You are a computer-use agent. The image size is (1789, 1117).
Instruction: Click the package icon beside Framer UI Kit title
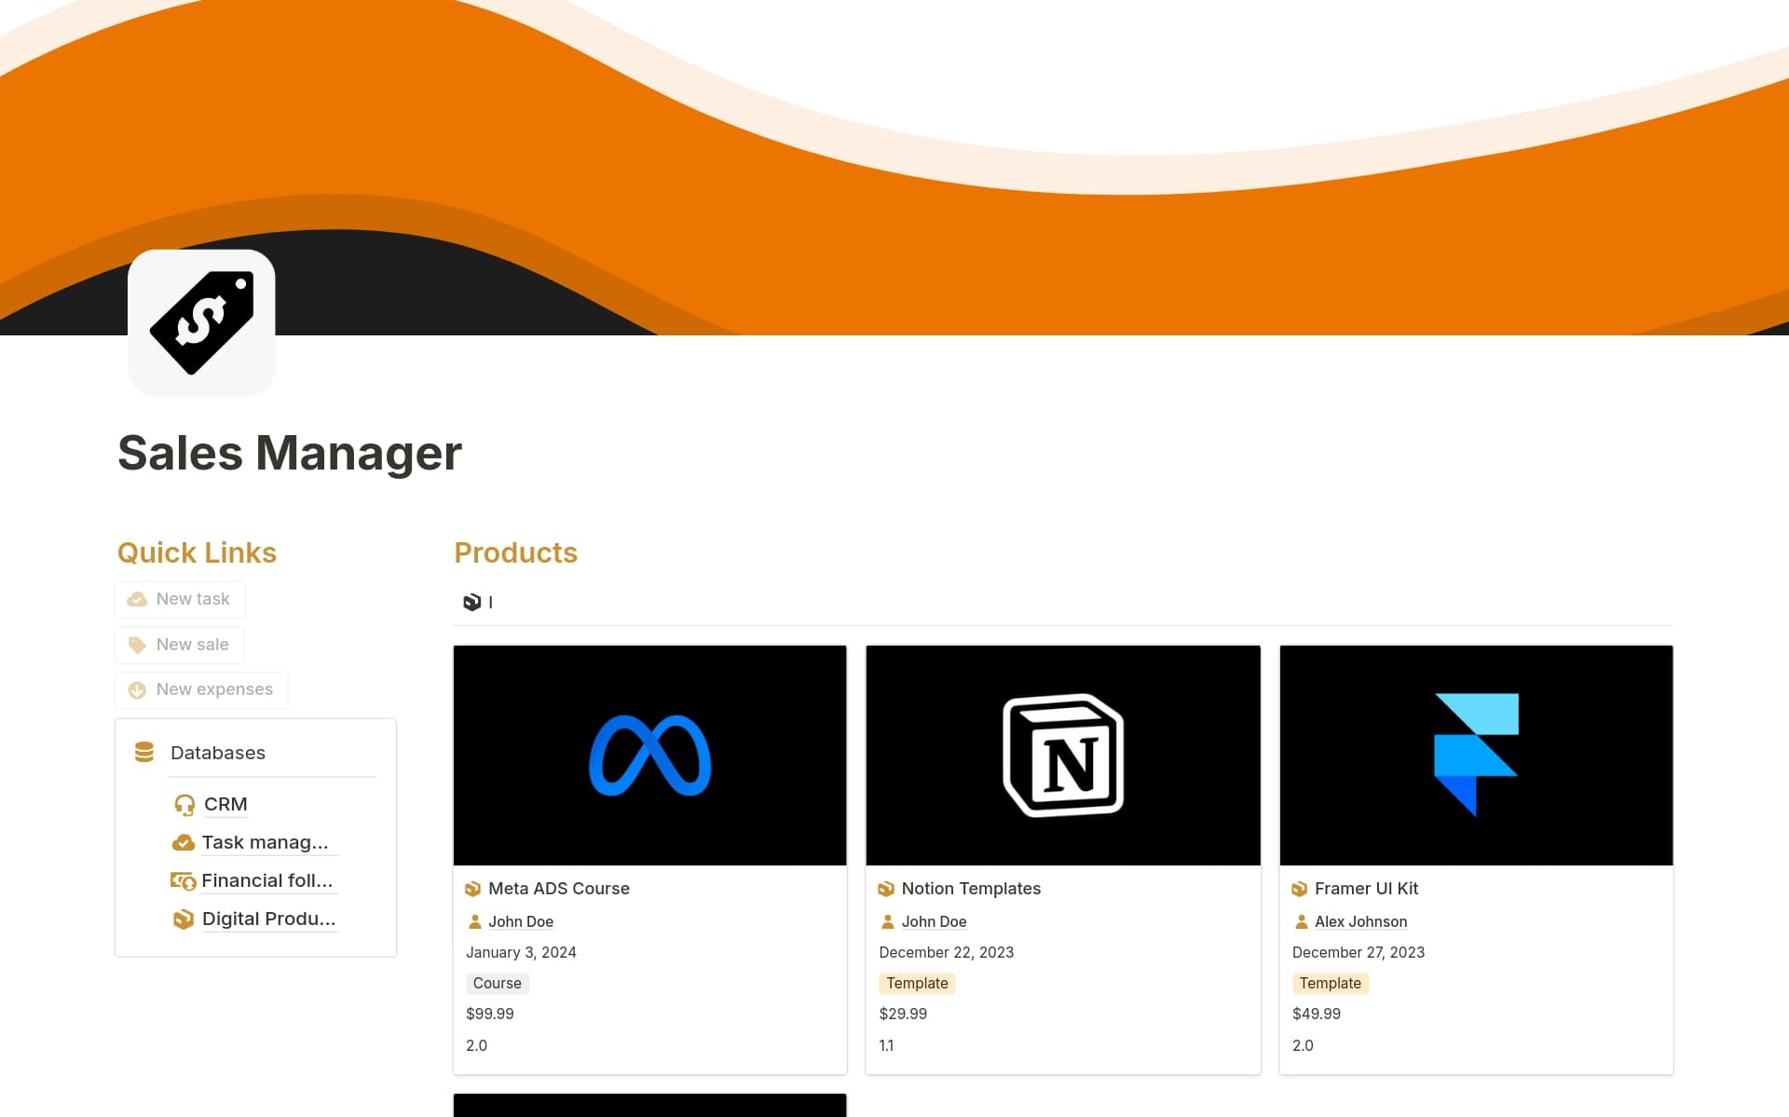(x=1301, y=889)
